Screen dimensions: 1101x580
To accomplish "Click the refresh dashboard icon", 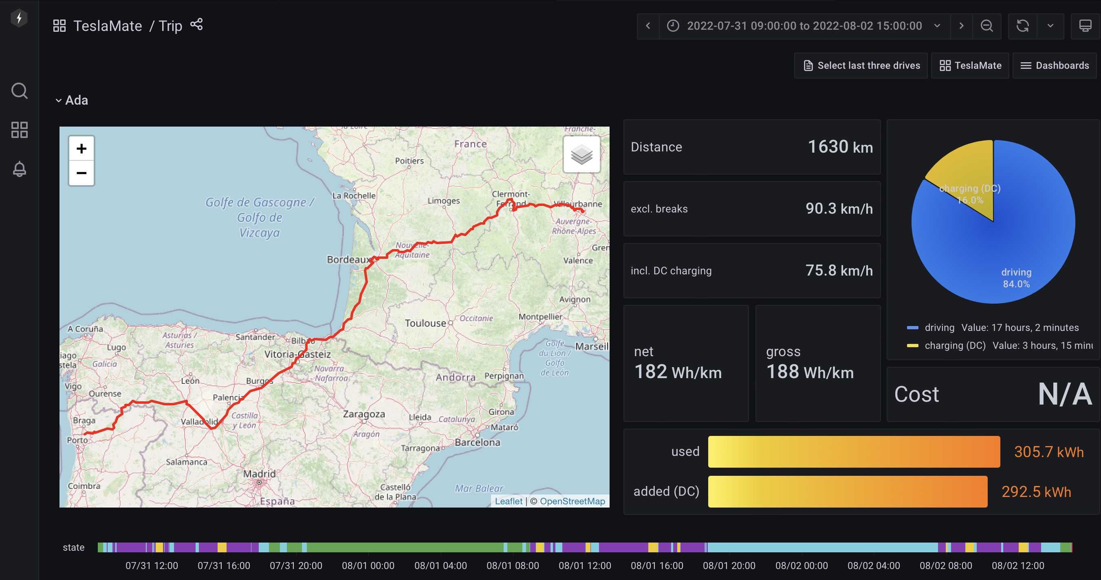I will click(1022, 26).
